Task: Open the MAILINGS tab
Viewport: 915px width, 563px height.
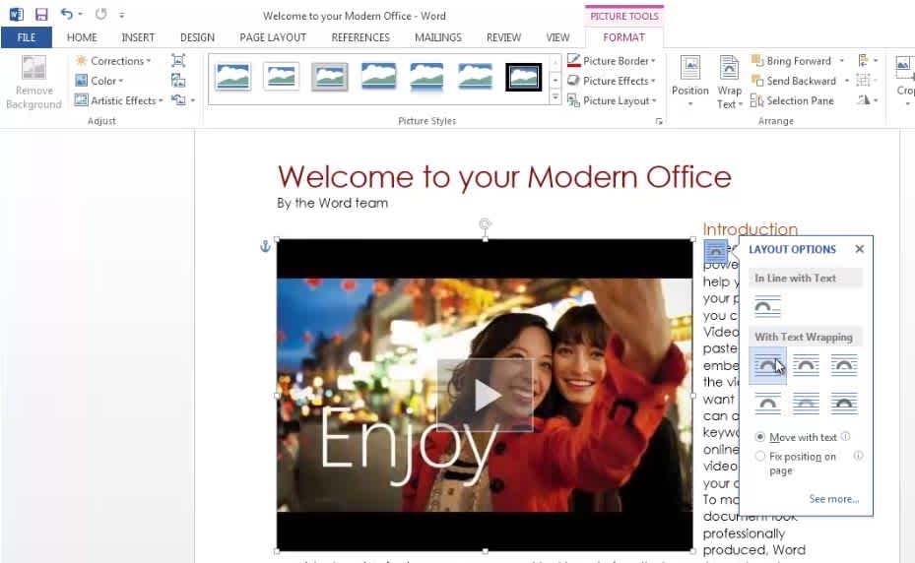Action: pyautogui.click(x=437, y=37)
